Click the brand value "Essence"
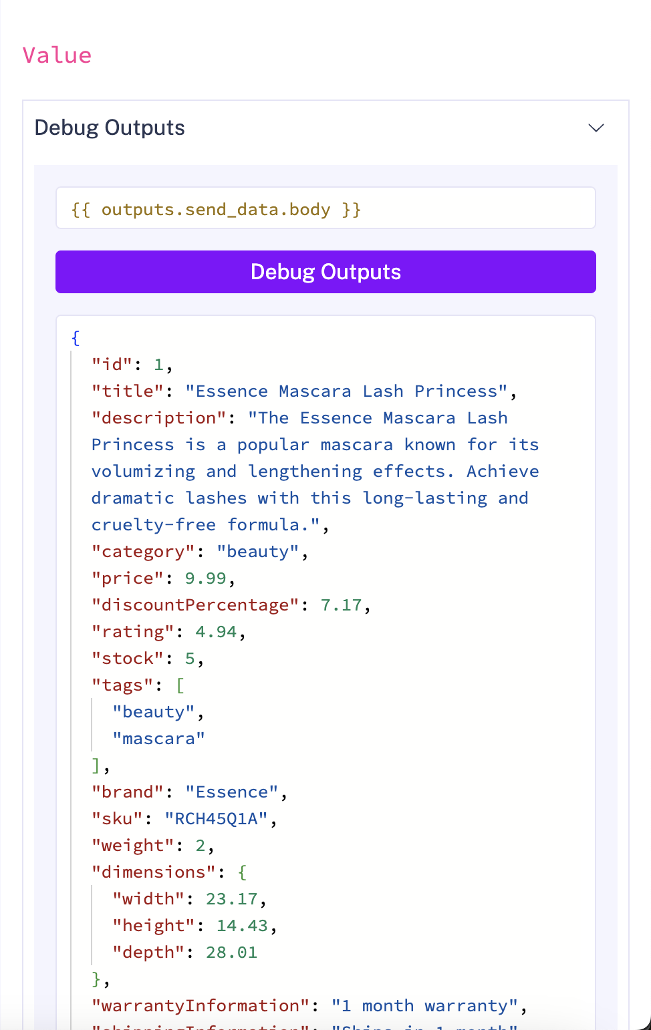The image size is (651, 1030). point(232,792)
